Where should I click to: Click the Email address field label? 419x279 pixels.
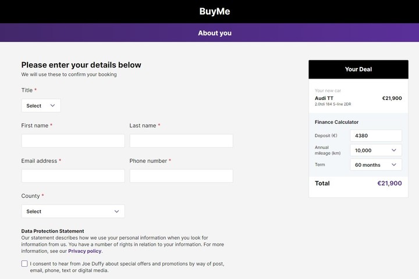click(39, 161)
